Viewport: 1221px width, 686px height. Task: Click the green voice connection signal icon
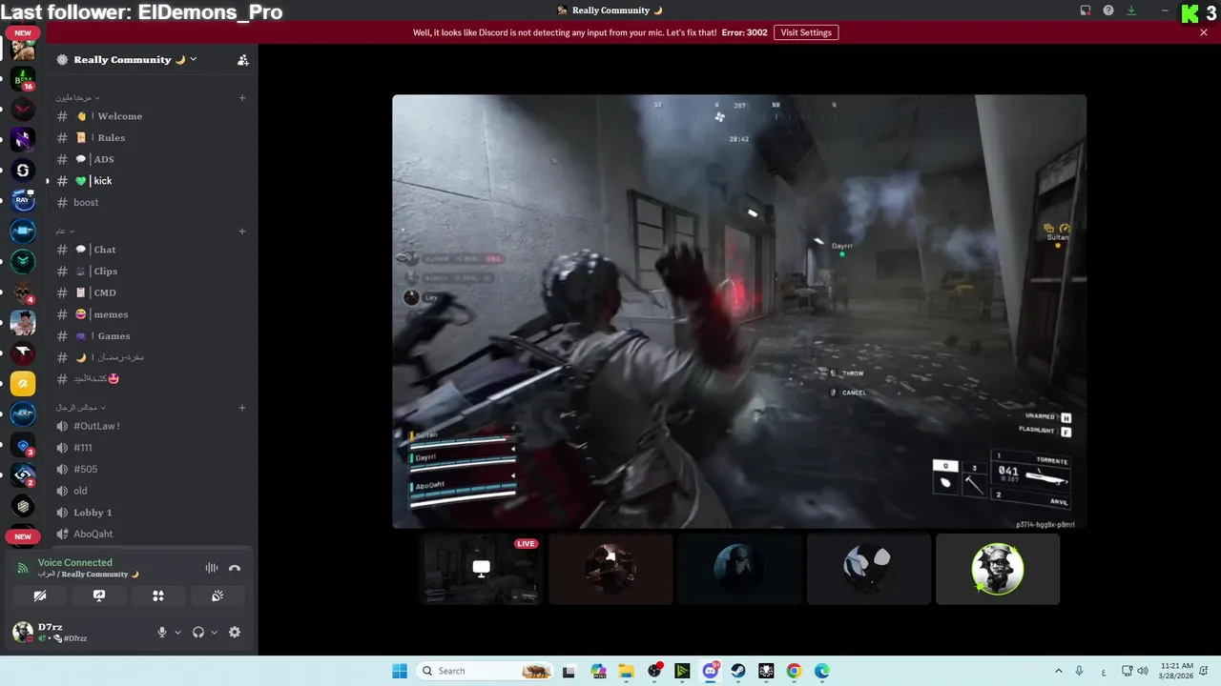pos(23,568)
